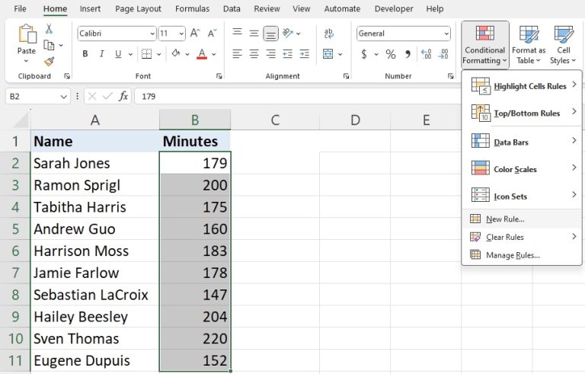Image resolution: width=585 pixels, height=374 pixels.
Task: Open the Calibri font name dropdown
Action: tap(151, 34)
